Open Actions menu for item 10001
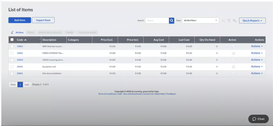Viewport: 273px width, 126px height. pyautogui.click(x=257, y=46)
